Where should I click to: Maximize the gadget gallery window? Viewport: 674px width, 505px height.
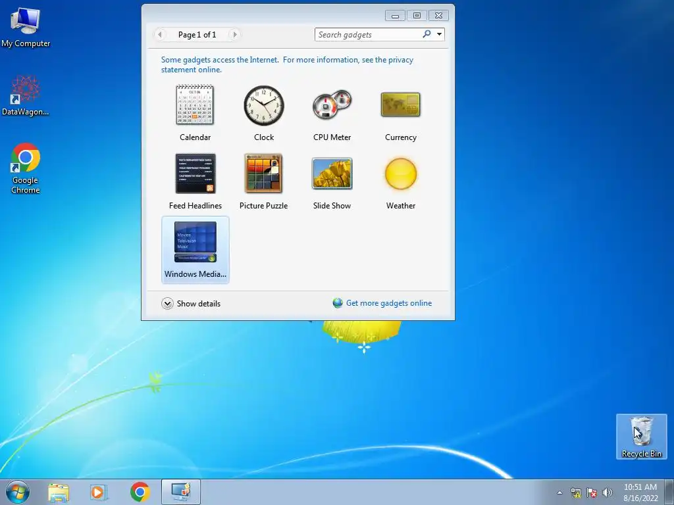[x=417, y=16]
